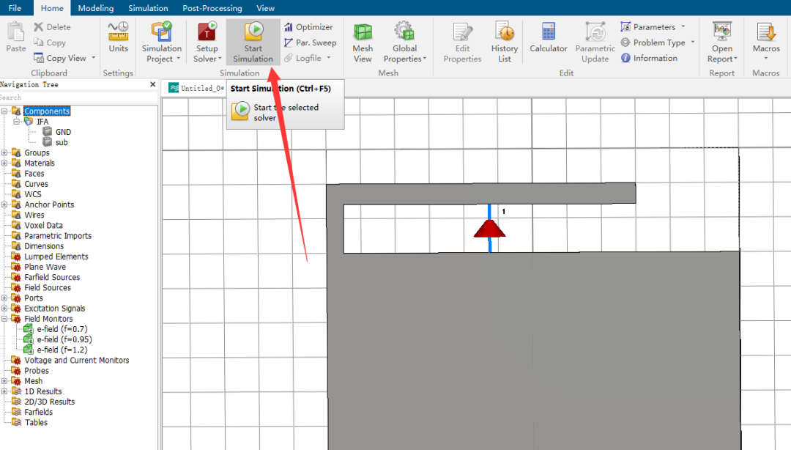
Task: Expand the Materials tree node
Action: [4, 163]
